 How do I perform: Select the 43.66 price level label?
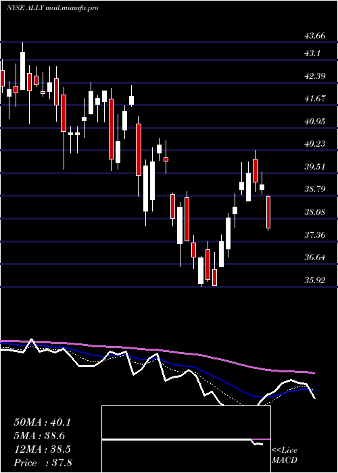(x=315, y=36)
